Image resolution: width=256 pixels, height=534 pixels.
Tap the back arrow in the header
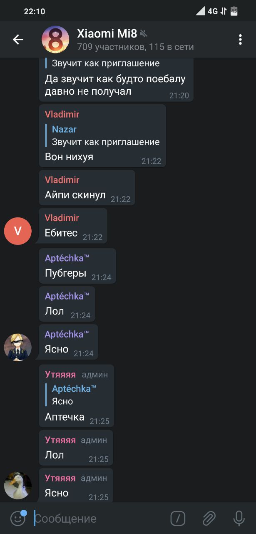coord(18,40)
